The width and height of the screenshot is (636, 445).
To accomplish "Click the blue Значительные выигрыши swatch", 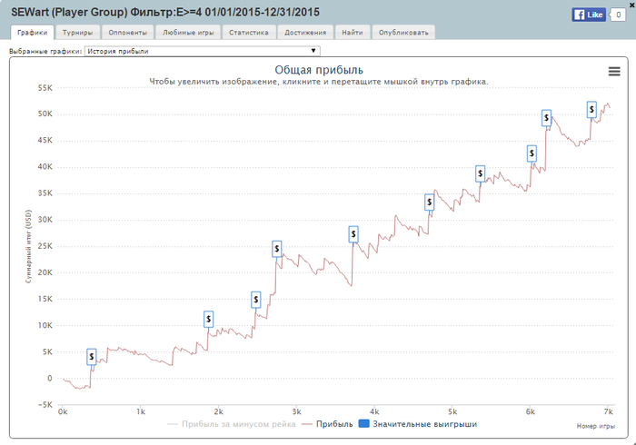I will pos(364,424).
